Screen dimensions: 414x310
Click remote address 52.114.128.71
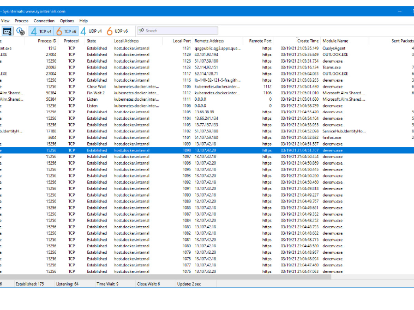click(x=206, y=74)
